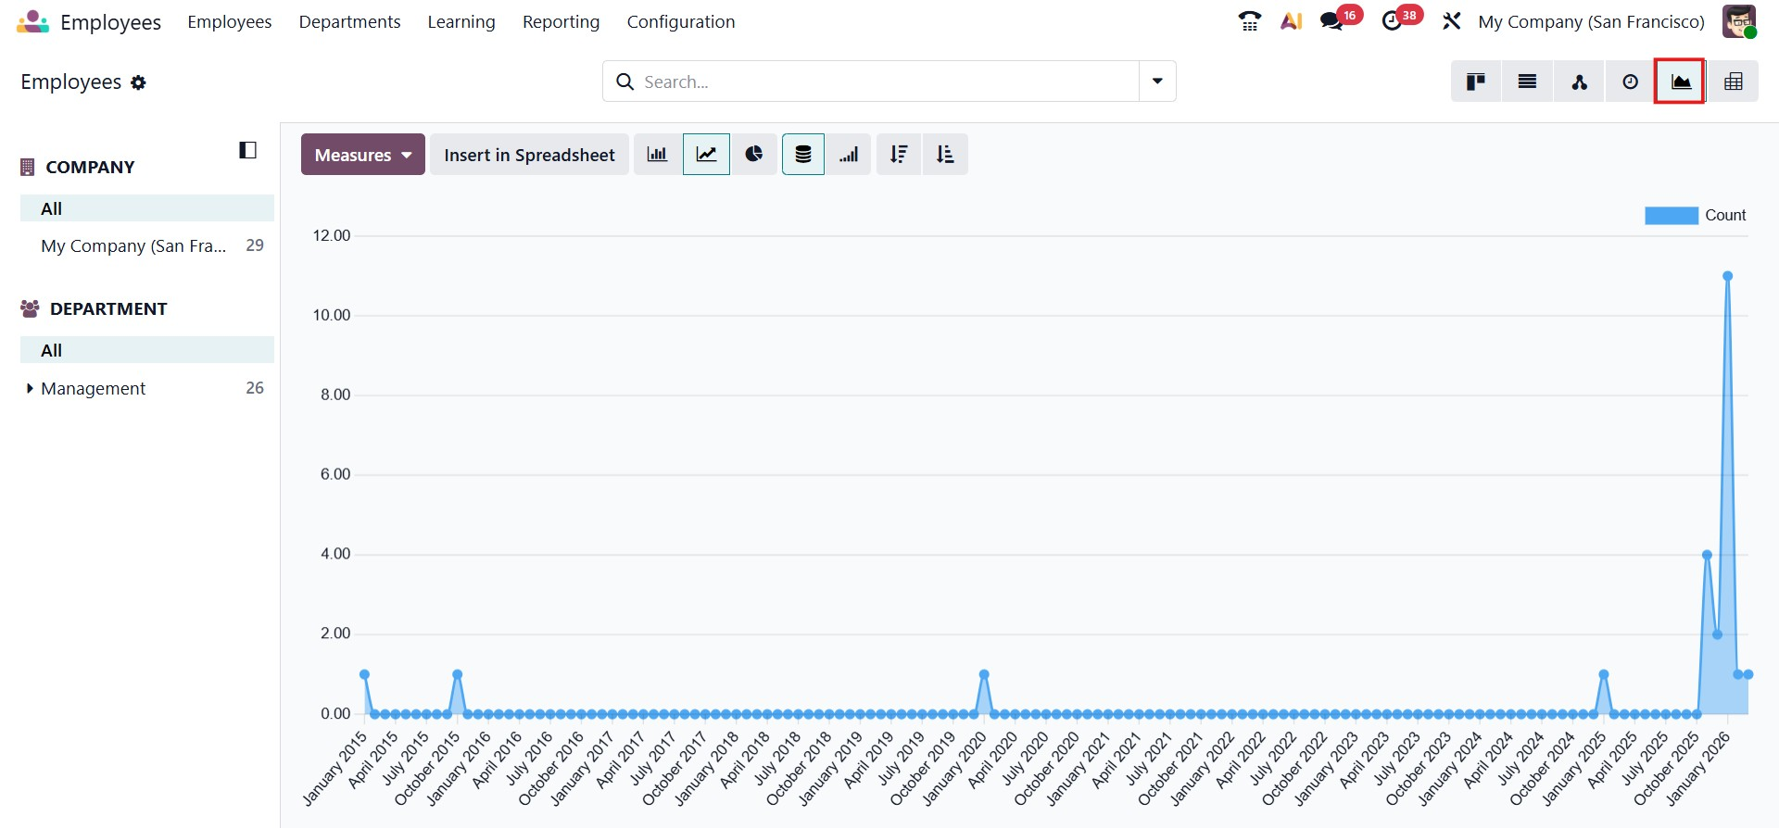The height and width of the screenshot is (828, 1779).
Task: Expand the Management department tree
Action: point(30,389)
